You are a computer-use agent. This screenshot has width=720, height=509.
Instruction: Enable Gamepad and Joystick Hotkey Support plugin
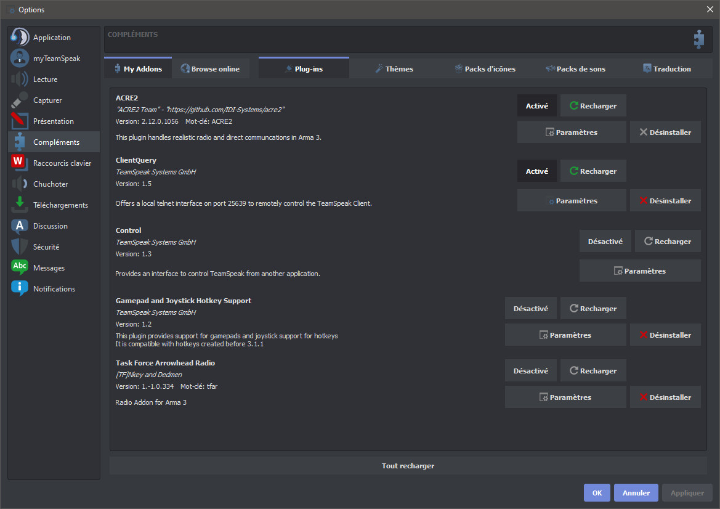click(530, 309)
